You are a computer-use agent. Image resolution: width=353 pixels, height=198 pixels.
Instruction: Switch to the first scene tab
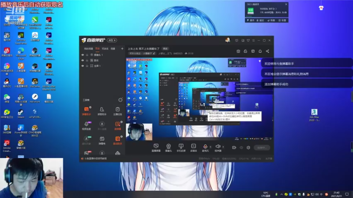(x=89, y=49)
